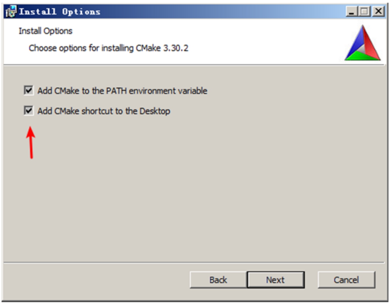Toggle the Desktop shortcut checkbox

point(29,110)
